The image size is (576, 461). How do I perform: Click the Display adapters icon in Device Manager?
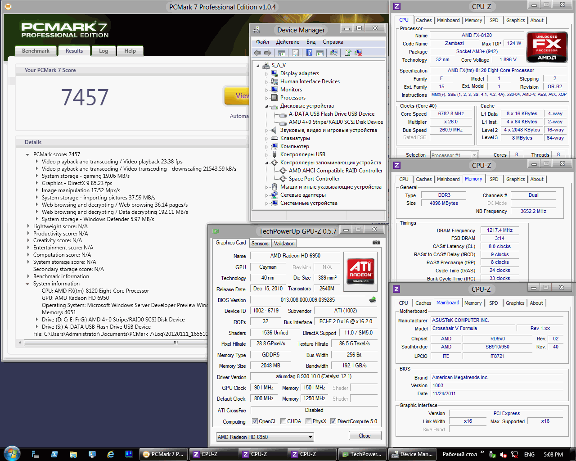tap(274, 73)
